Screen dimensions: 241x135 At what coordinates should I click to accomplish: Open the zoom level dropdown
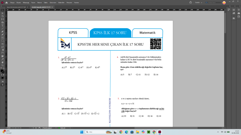coord(13,128)
